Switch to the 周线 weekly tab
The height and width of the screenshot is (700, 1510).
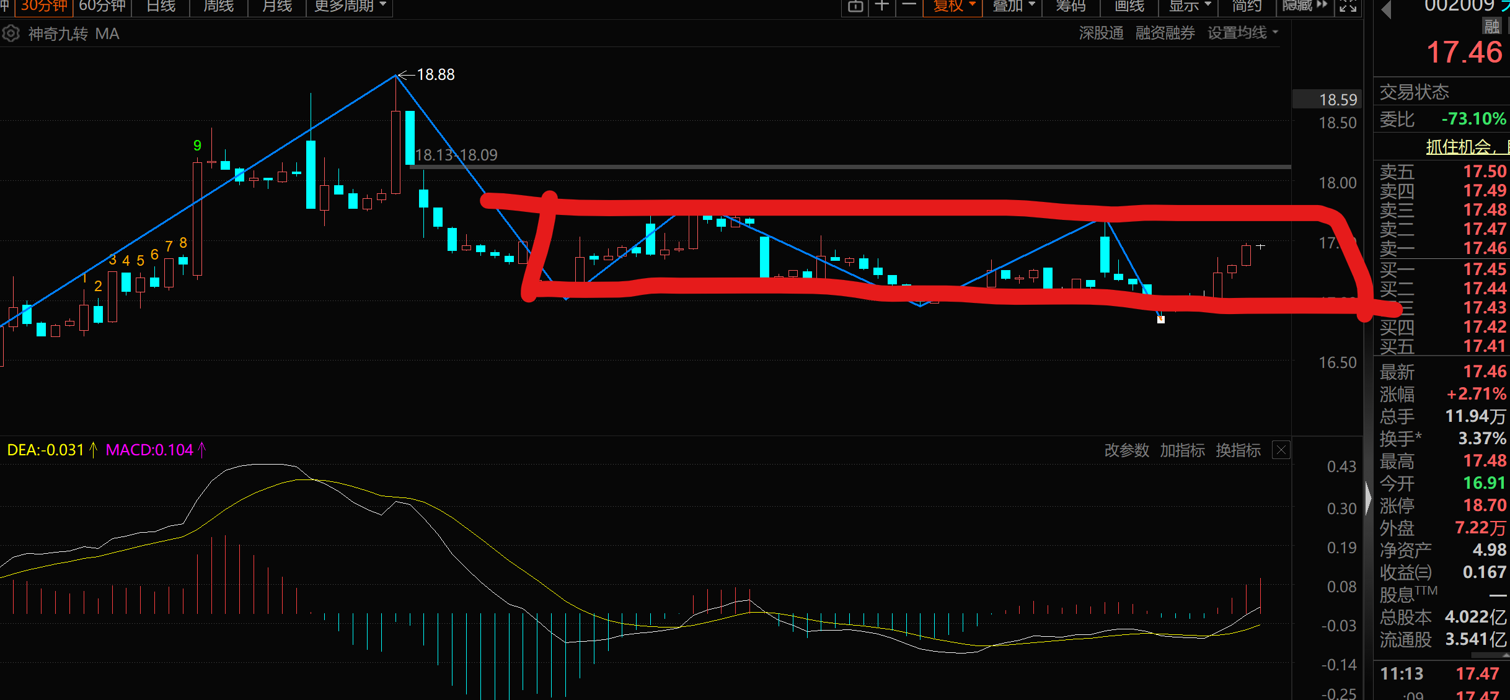tap(219, 6)
